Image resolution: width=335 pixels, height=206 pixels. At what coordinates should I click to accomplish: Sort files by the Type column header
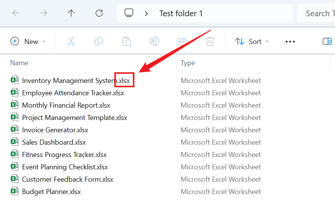(188, 63)
